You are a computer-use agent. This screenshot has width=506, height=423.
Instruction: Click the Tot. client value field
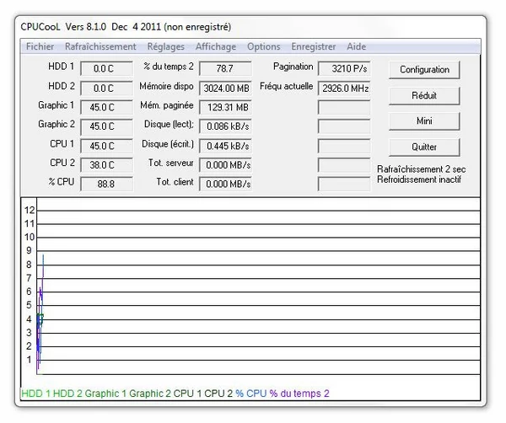225,184
